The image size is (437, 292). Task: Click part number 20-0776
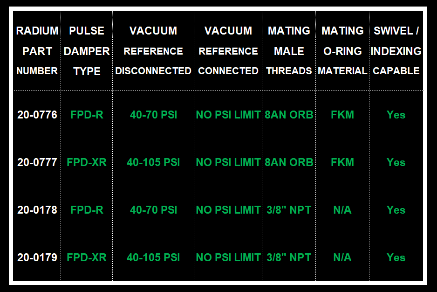click(37, 115)
